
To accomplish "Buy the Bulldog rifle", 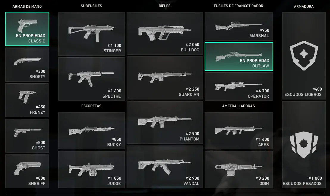I will point(165,33).
